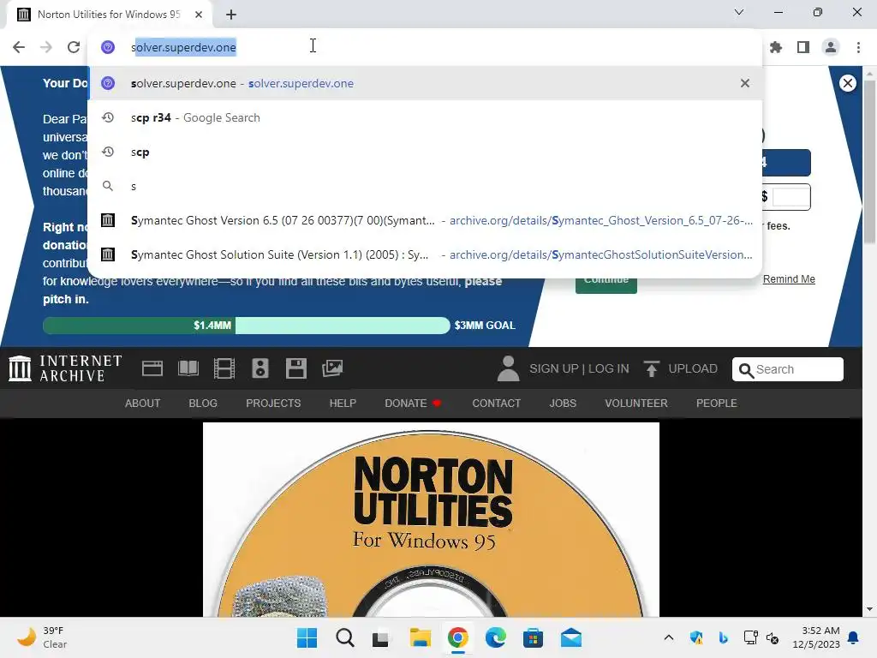Click the custom donation amount field
The image size is (877, 658).
[791, 197]
